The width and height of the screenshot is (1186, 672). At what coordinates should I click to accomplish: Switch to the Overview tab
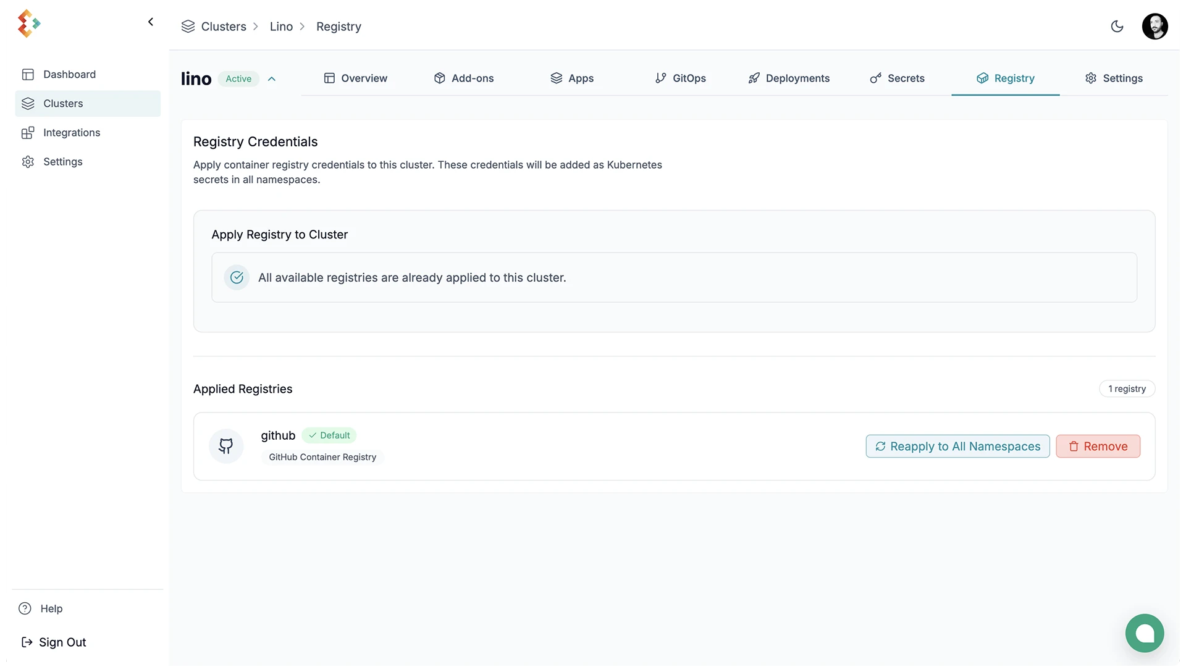point(356,78)
